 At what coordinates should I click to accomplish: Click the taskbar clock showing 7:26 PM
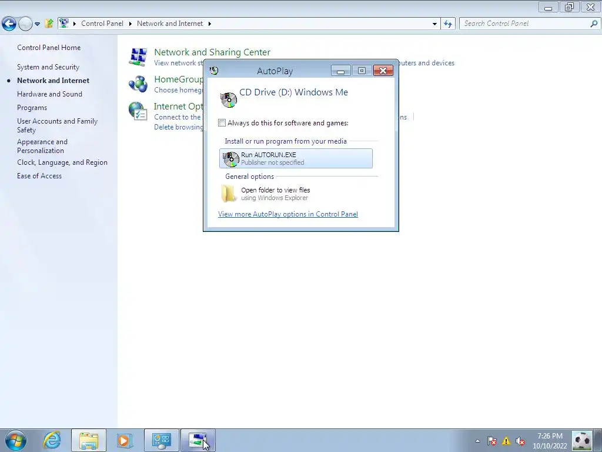click(x=550, y=440)
